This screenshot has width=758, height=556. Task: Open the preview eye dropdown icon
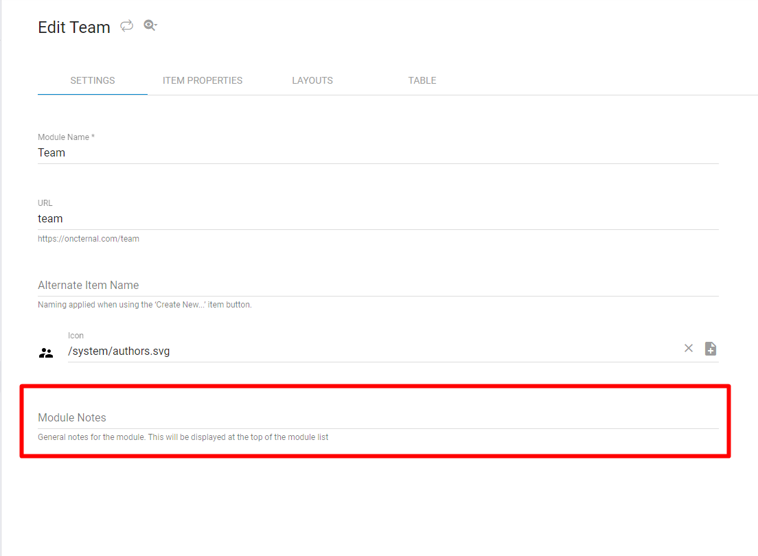click(150, 26)
